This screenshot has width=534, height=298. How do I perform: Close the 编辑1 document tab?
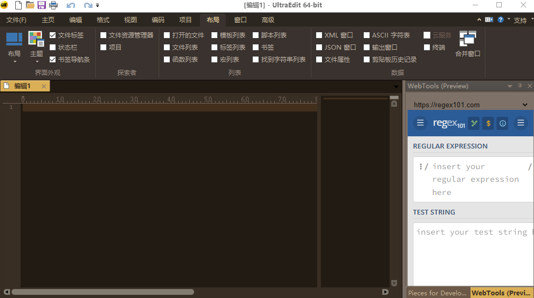(43, 87)
